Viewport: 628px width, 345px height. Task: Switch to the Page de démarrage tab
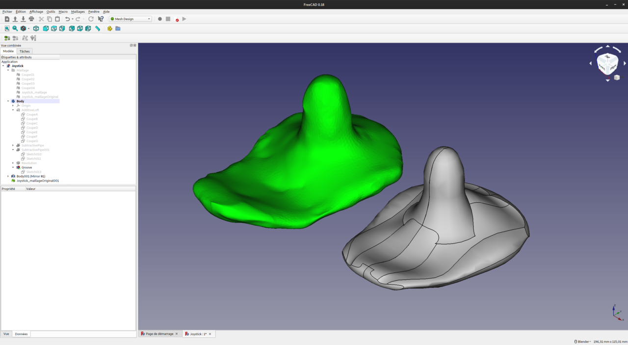click(159, 334)
